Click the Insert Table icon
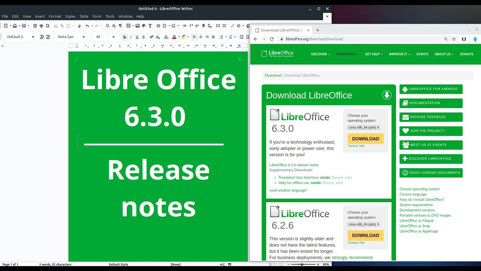The width and height of the screenshot is (481, 271). pyautogui.click(x=129, y=26)
